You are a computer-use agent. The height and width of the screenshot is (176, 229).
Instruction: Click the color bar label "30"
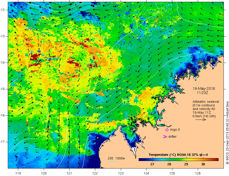[x=203, y=164]
